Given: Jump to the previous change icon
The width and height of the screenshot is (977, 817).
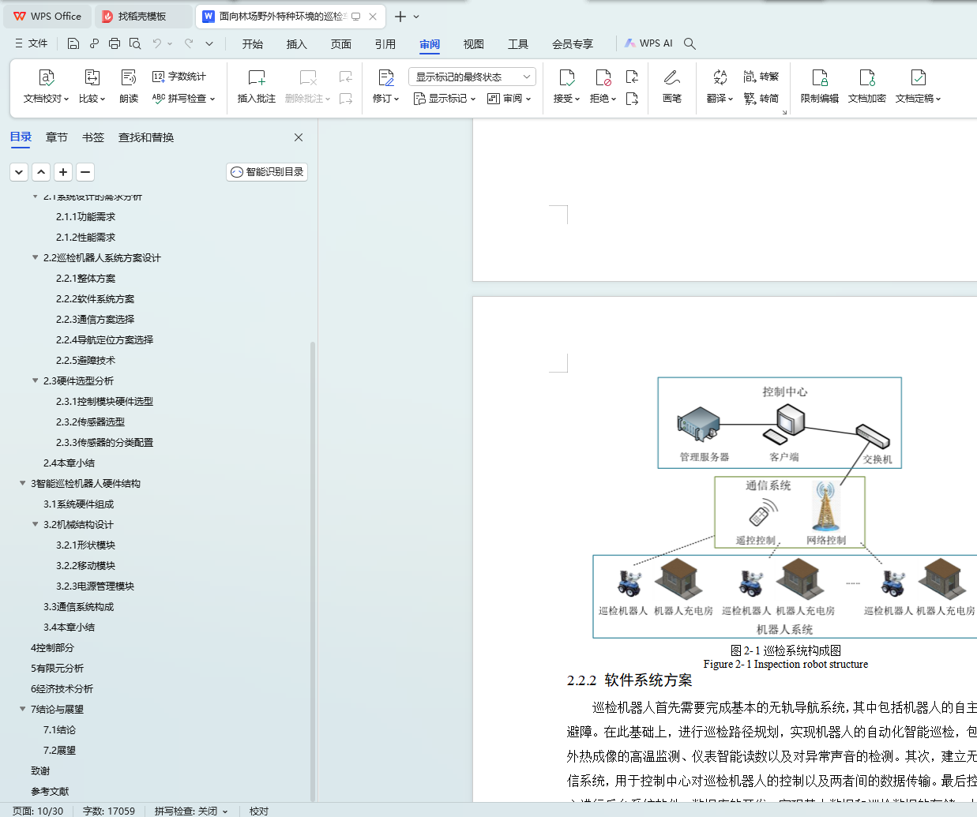Looking at the screenshot, I should coord(632,77).
